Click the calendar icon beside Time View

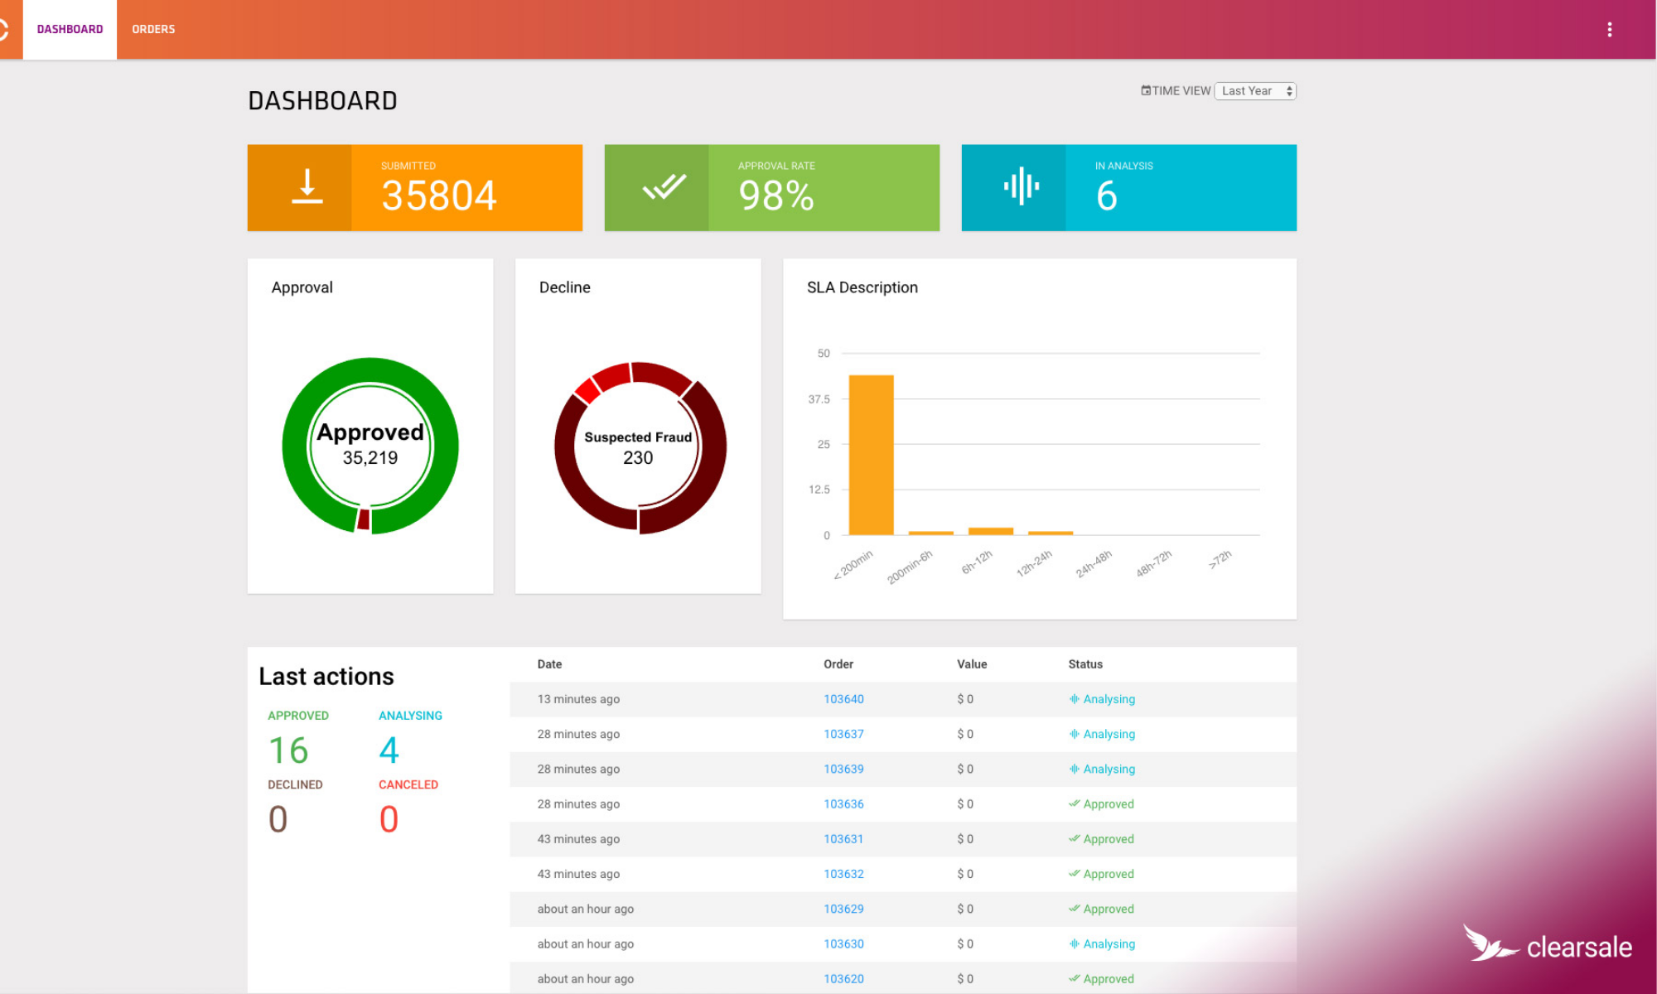coord(1145,90)
